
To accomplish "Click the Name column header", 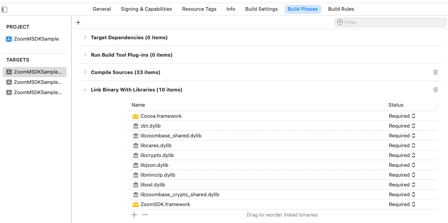I will click(138, 105).
